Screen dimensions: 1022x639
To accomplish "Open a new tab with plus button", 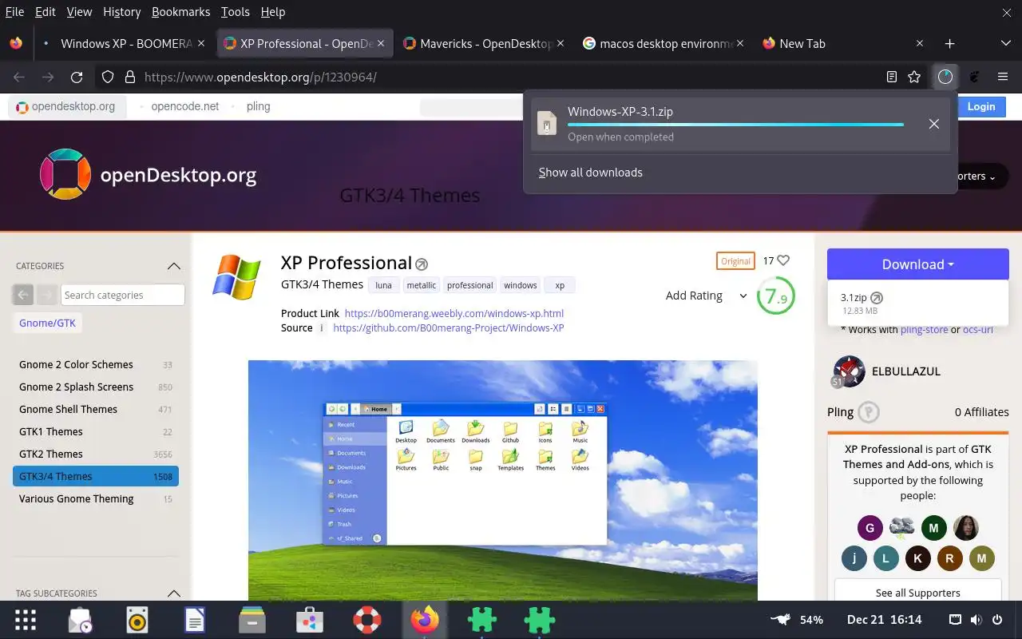I will coord(949,44).
